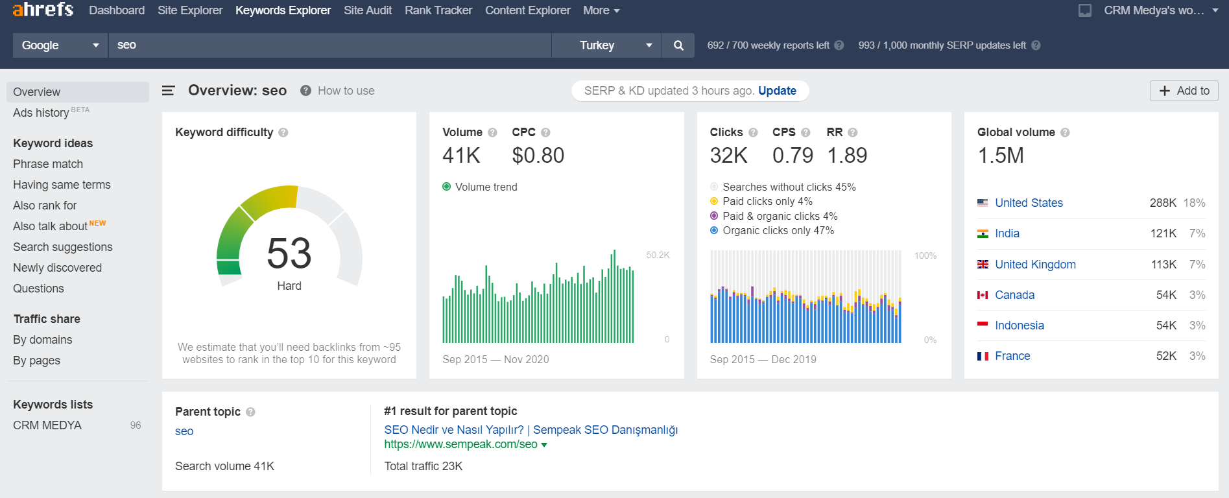Click help icon beside weekly reports left
Image resolution: width=1229 pixels, height=498 pixels.
tap(839, 45)
